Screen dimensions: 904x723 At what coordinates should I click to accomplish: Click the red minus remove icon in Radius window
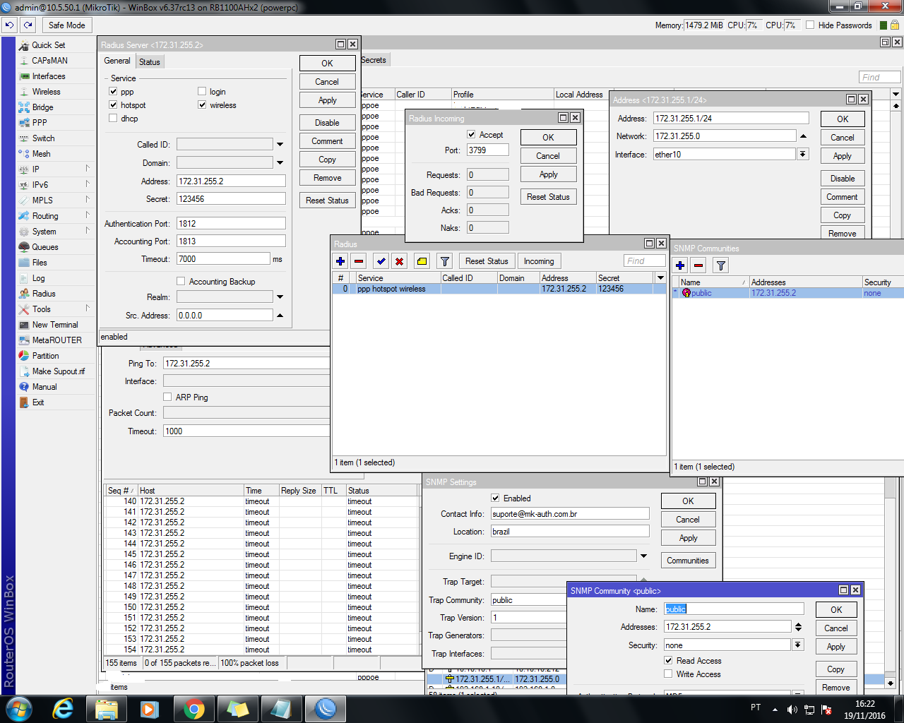[x=359, y=261]
